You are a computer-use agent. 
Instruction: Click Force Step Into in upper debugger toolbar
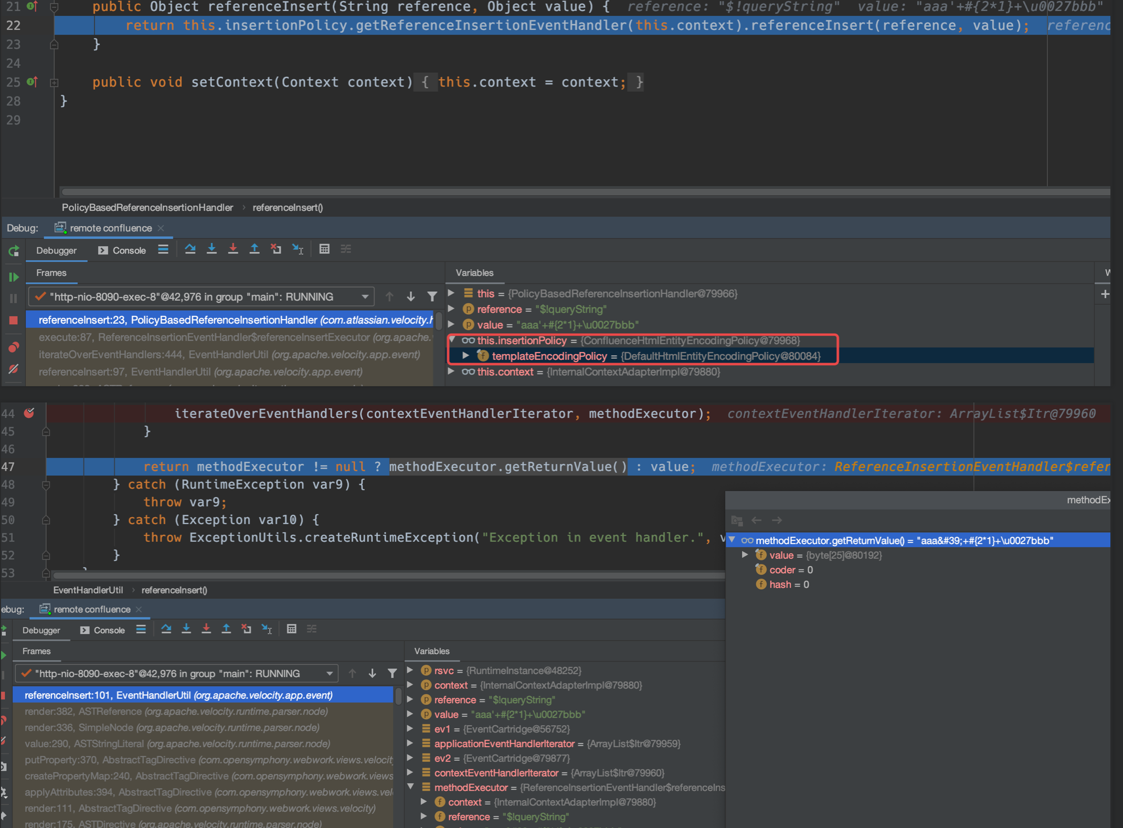pos(233,249)
